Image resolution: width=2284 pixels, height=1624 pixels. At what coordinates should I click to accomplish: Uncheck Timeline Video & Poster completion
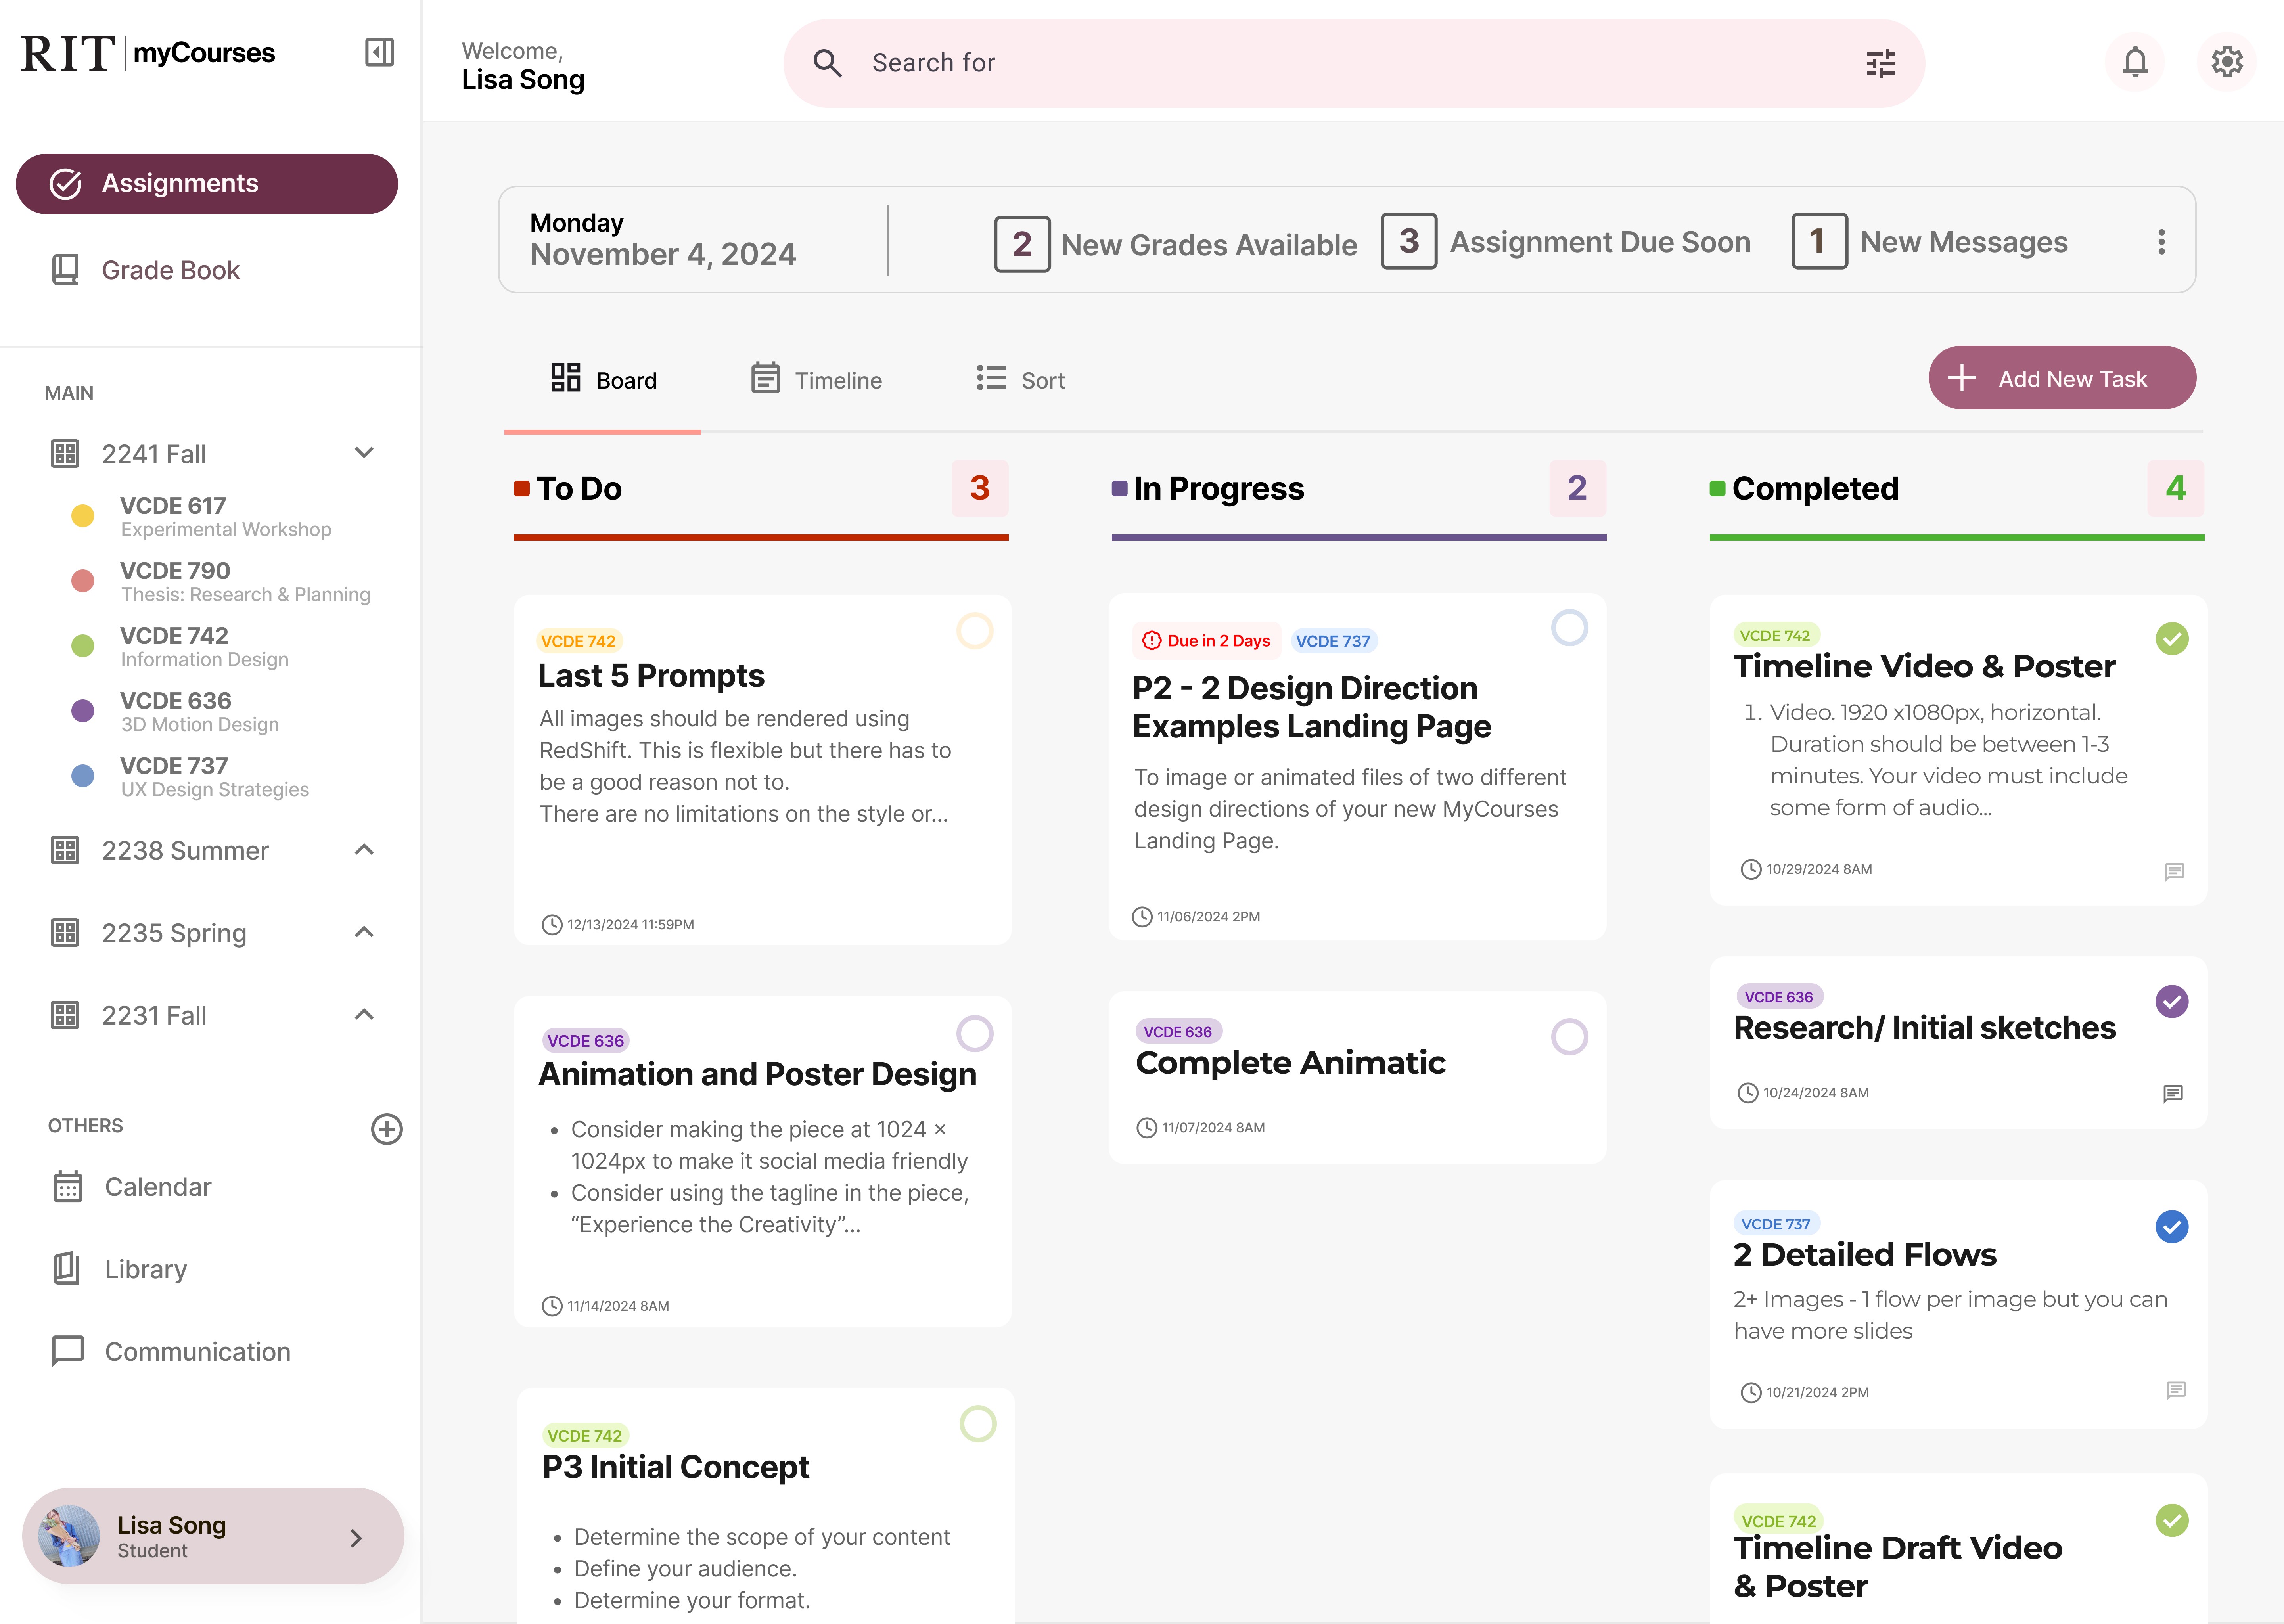(2172, 639)
